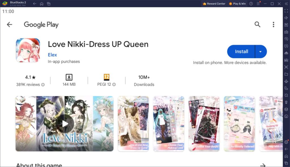Open Google Play search

pyautogui.click(x=257, y=24)
